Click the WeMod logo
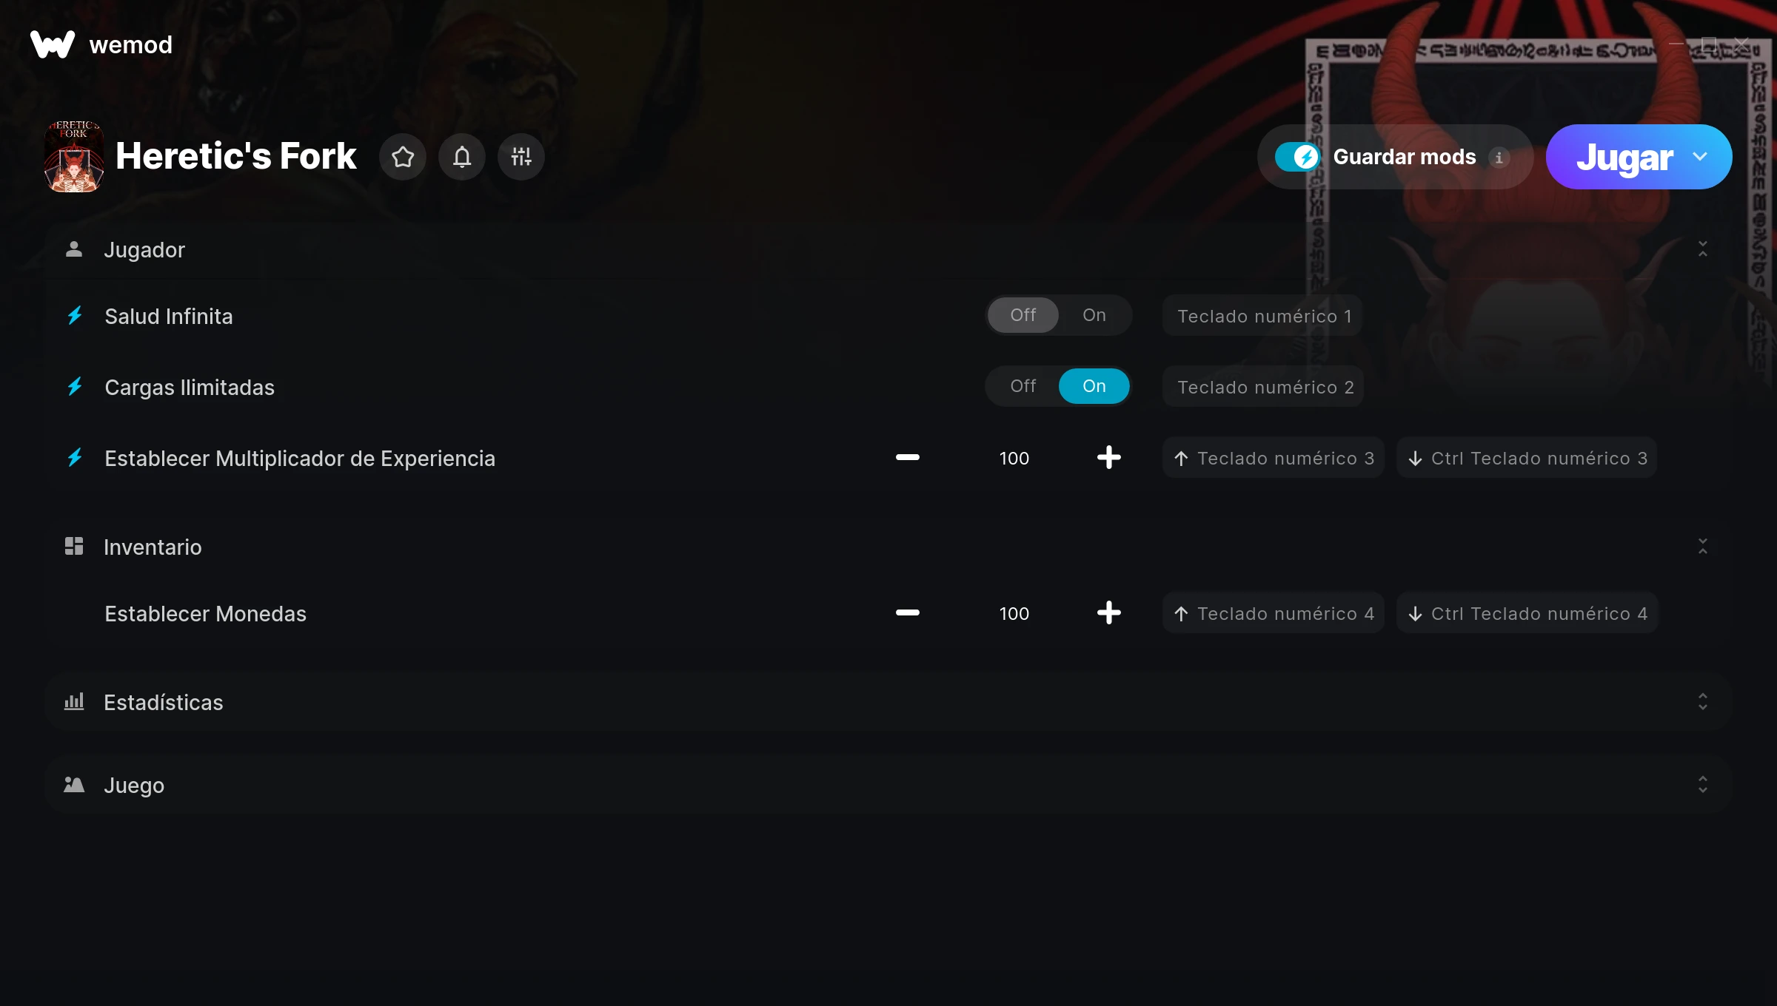1777x1006 pixels. pyautogui.click(x=53, y=44)
